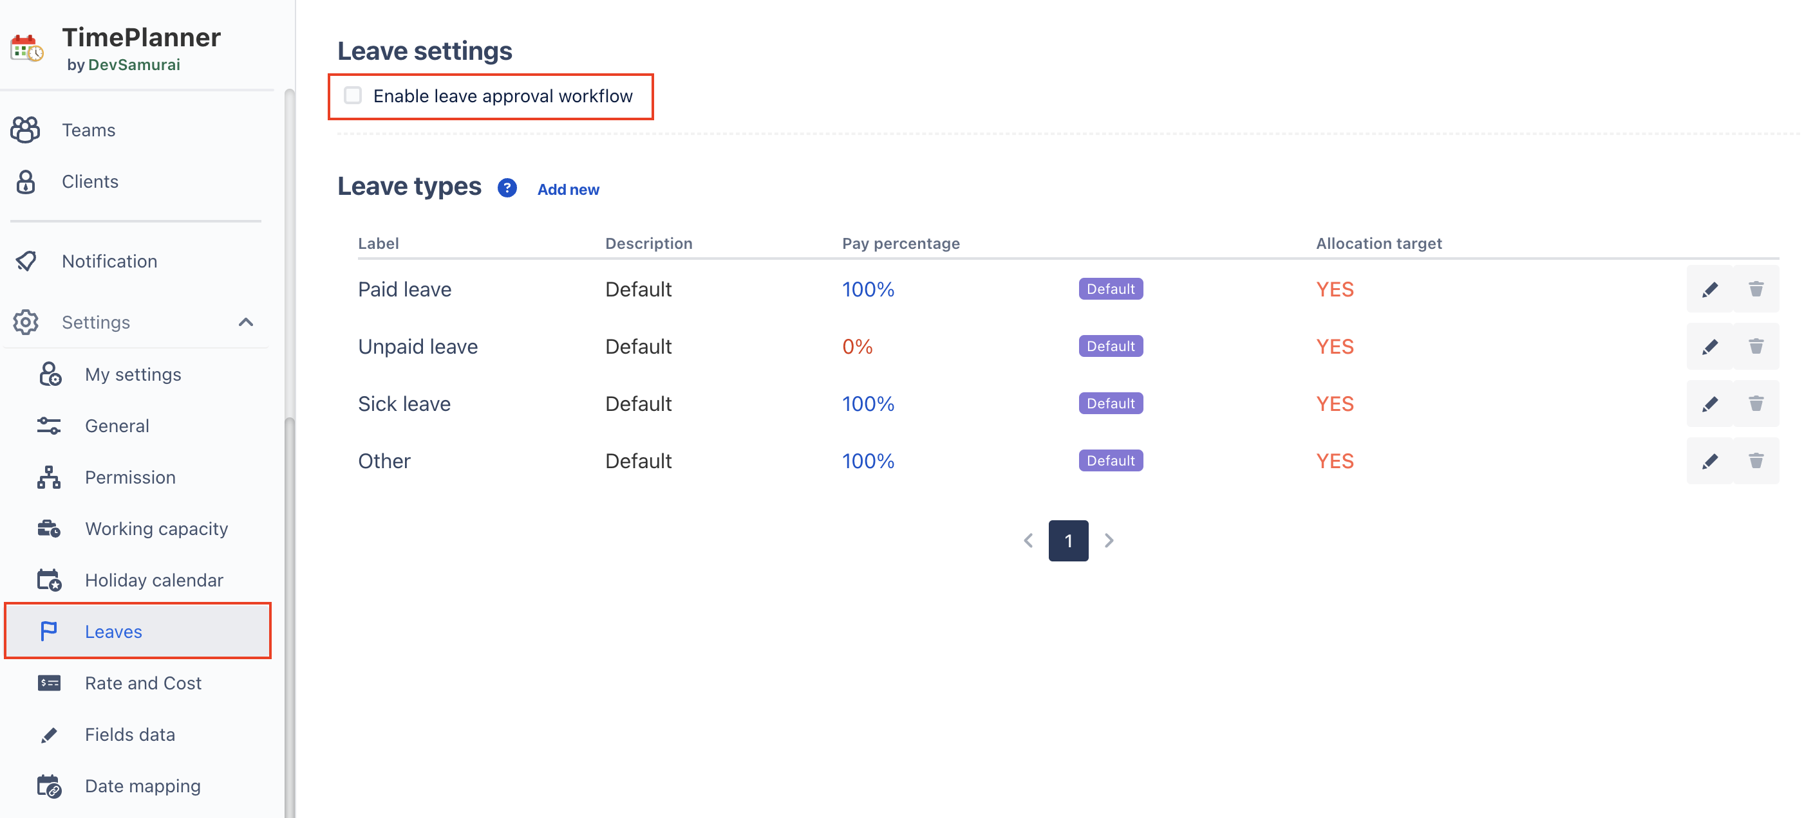Screen dimensions: 1804x818
Task: Click the Notification megaphone icon
Action: tap(25, 261)
